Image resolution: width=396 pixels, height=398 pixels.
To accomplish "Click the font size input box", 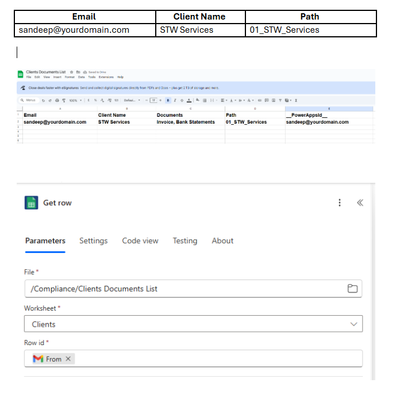I will coord(153,100).
